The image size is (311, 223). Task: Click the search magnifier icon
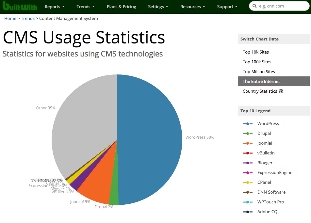pyautogui.click(x=254, y=6)
